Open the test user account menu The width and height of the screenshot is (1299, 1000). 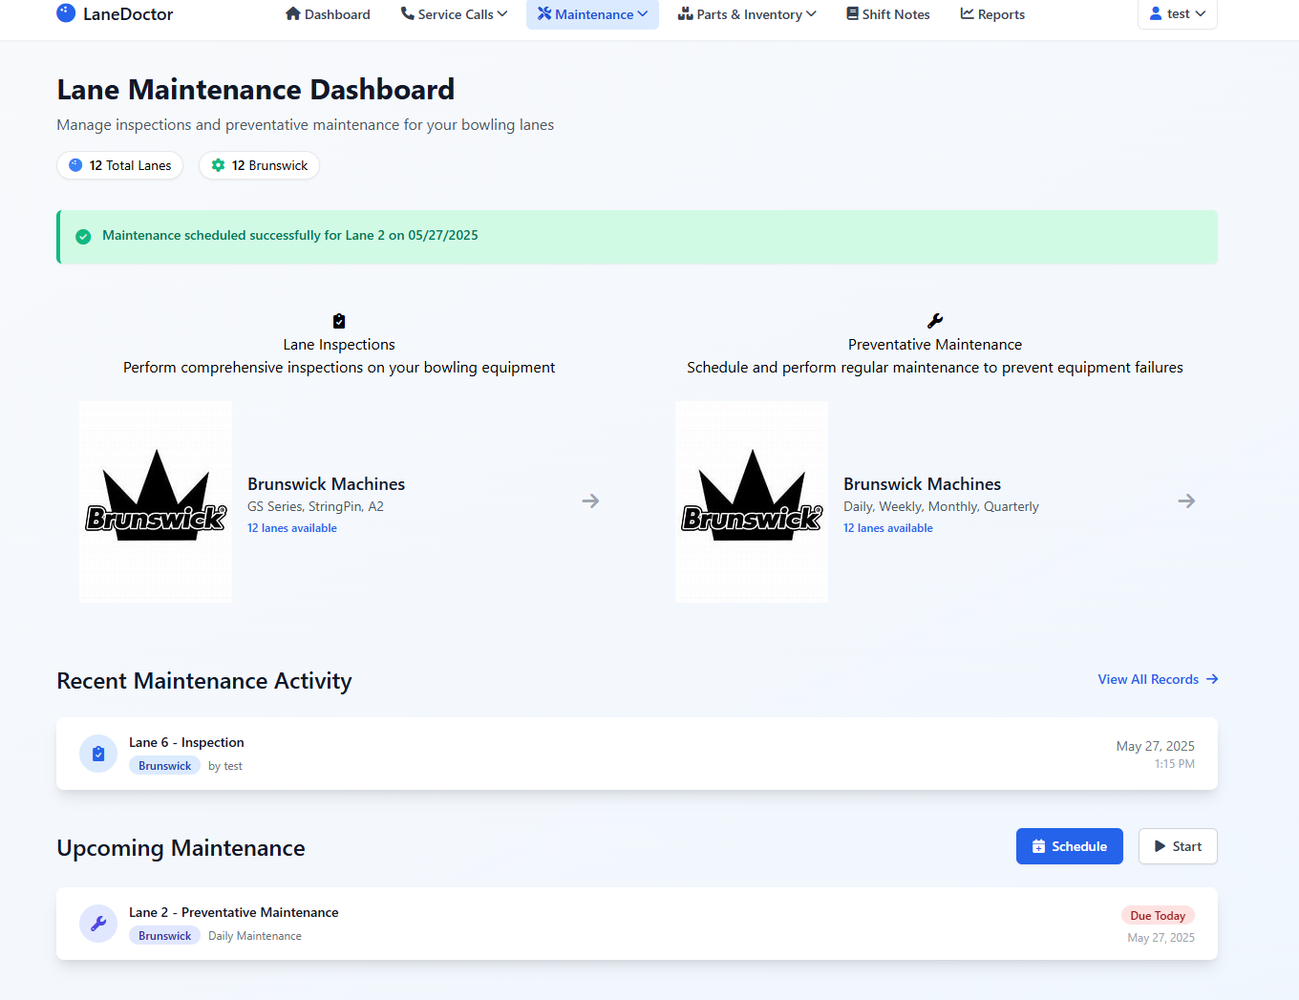[x=1177, y=14]
